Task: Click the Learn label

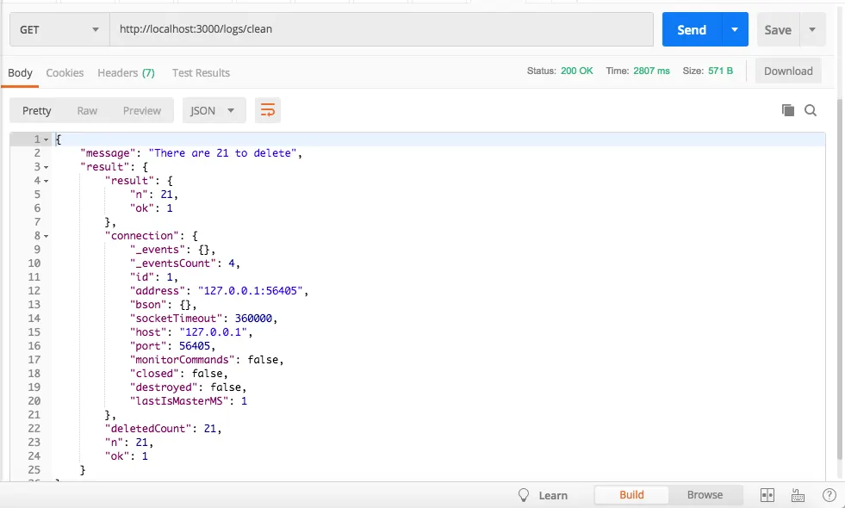Action: coord(553,495)
